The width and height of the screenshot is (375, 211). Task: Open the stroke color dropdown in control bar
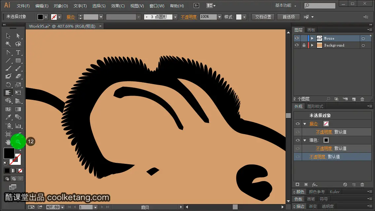(x=59, y=17)
